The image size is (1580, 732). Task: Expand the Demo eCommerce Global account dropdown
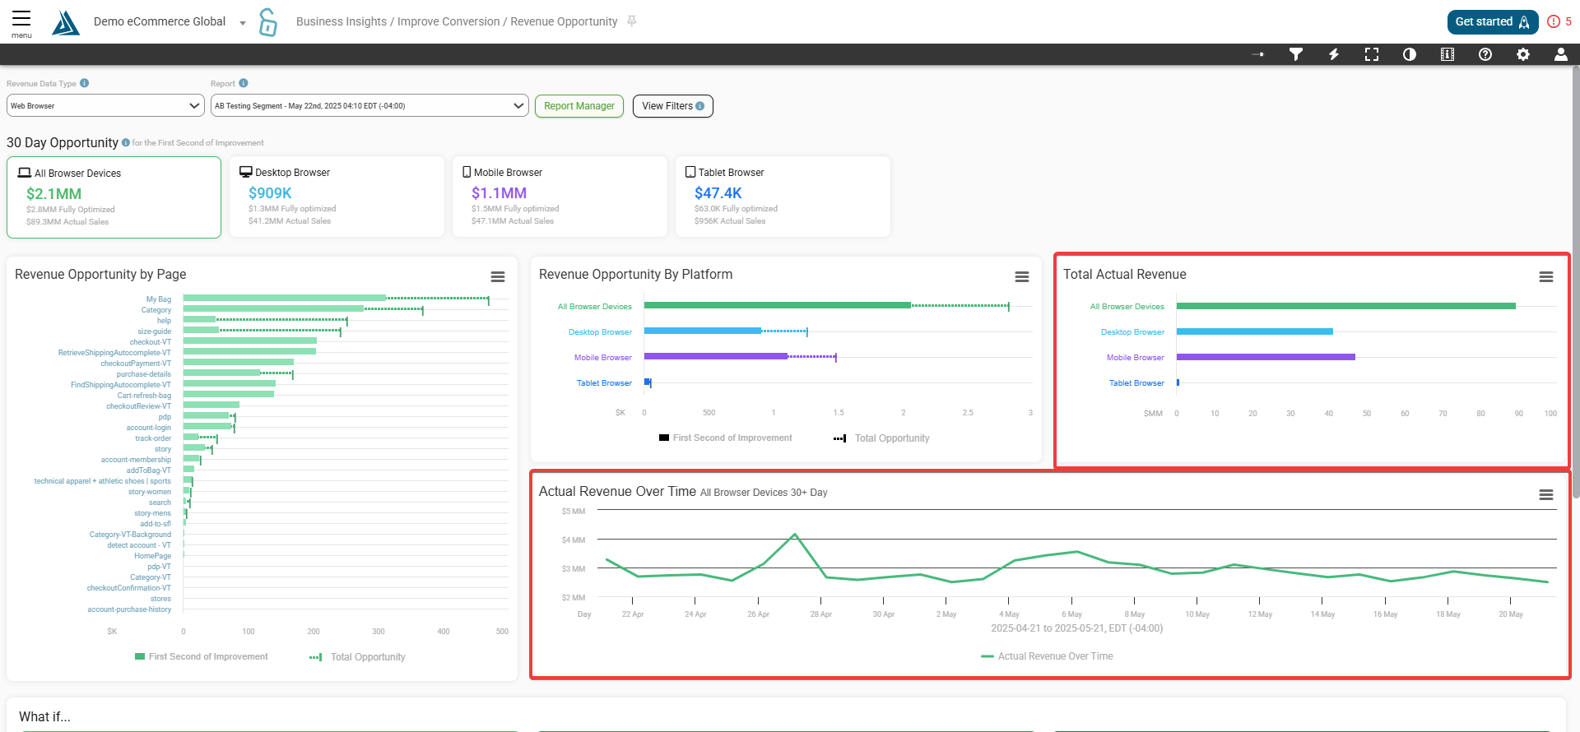pyautogui.click(x=243, y=22)
